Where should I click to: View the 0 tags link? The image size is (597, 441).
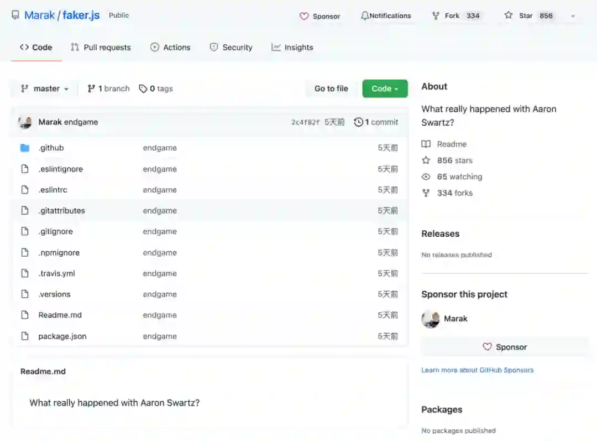pos(156,89)
